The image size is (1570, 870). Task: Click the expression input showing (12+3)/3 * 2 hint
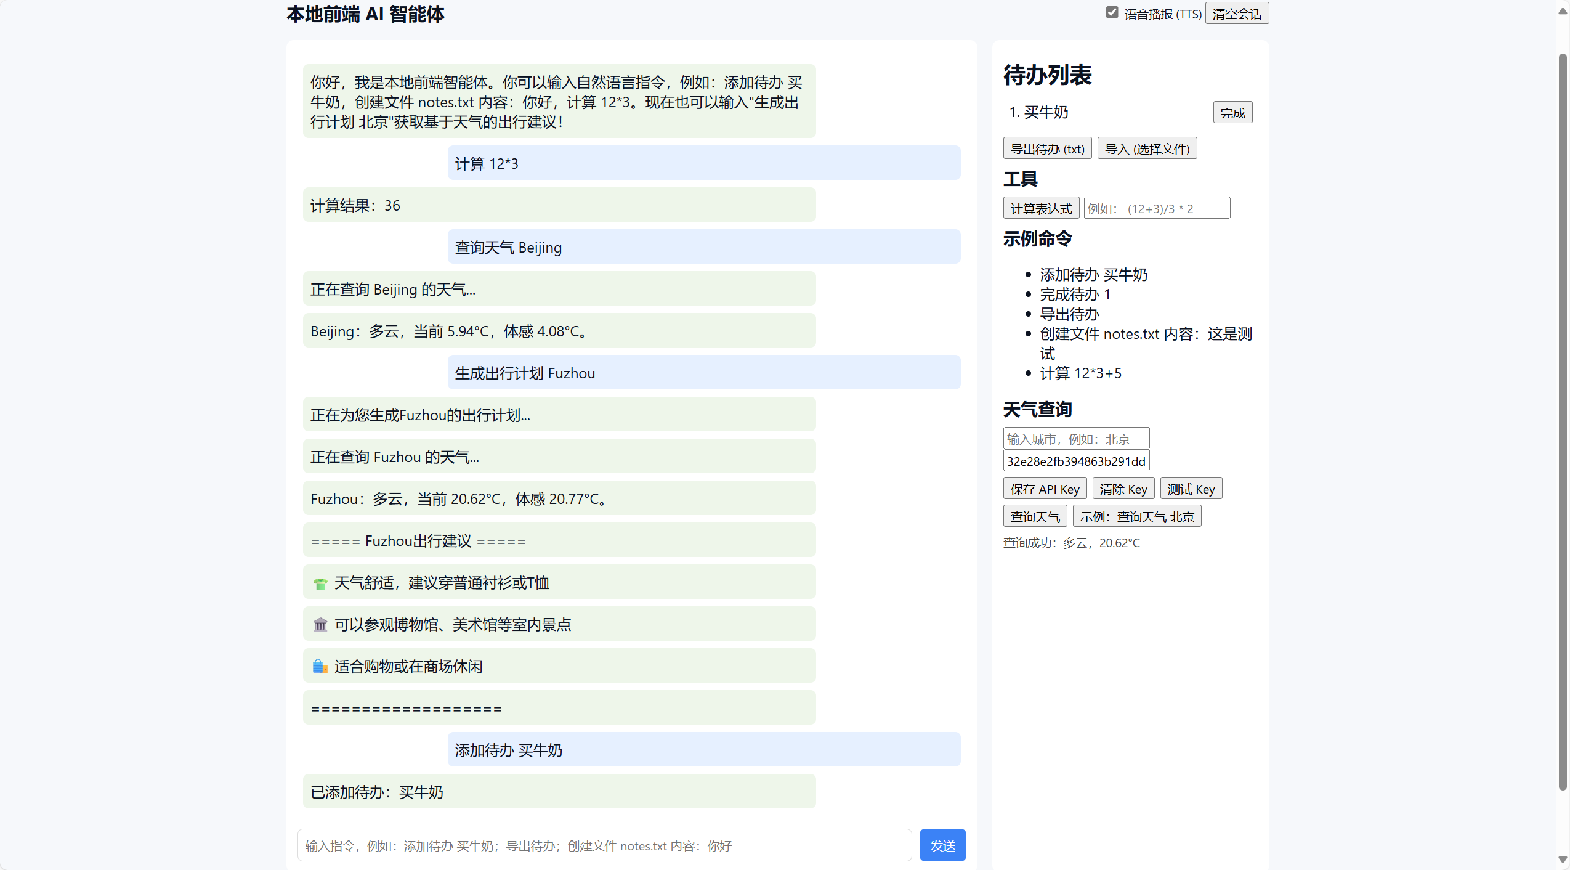click(x=1157, y=208)
